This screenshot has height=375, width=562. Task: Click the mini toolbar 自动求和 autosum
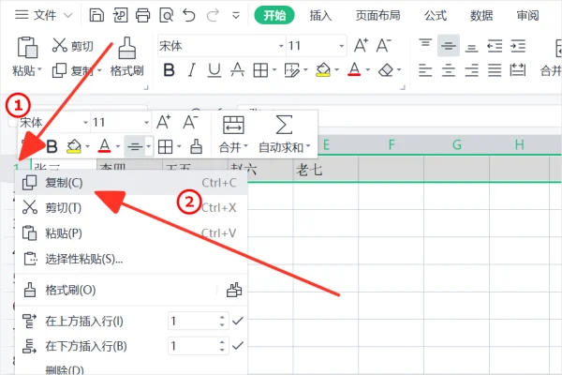[x=284, y=134]
